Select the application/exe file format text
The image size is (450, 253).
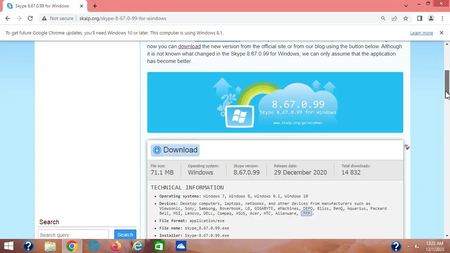pyautogui.click(x=207, y=221)
